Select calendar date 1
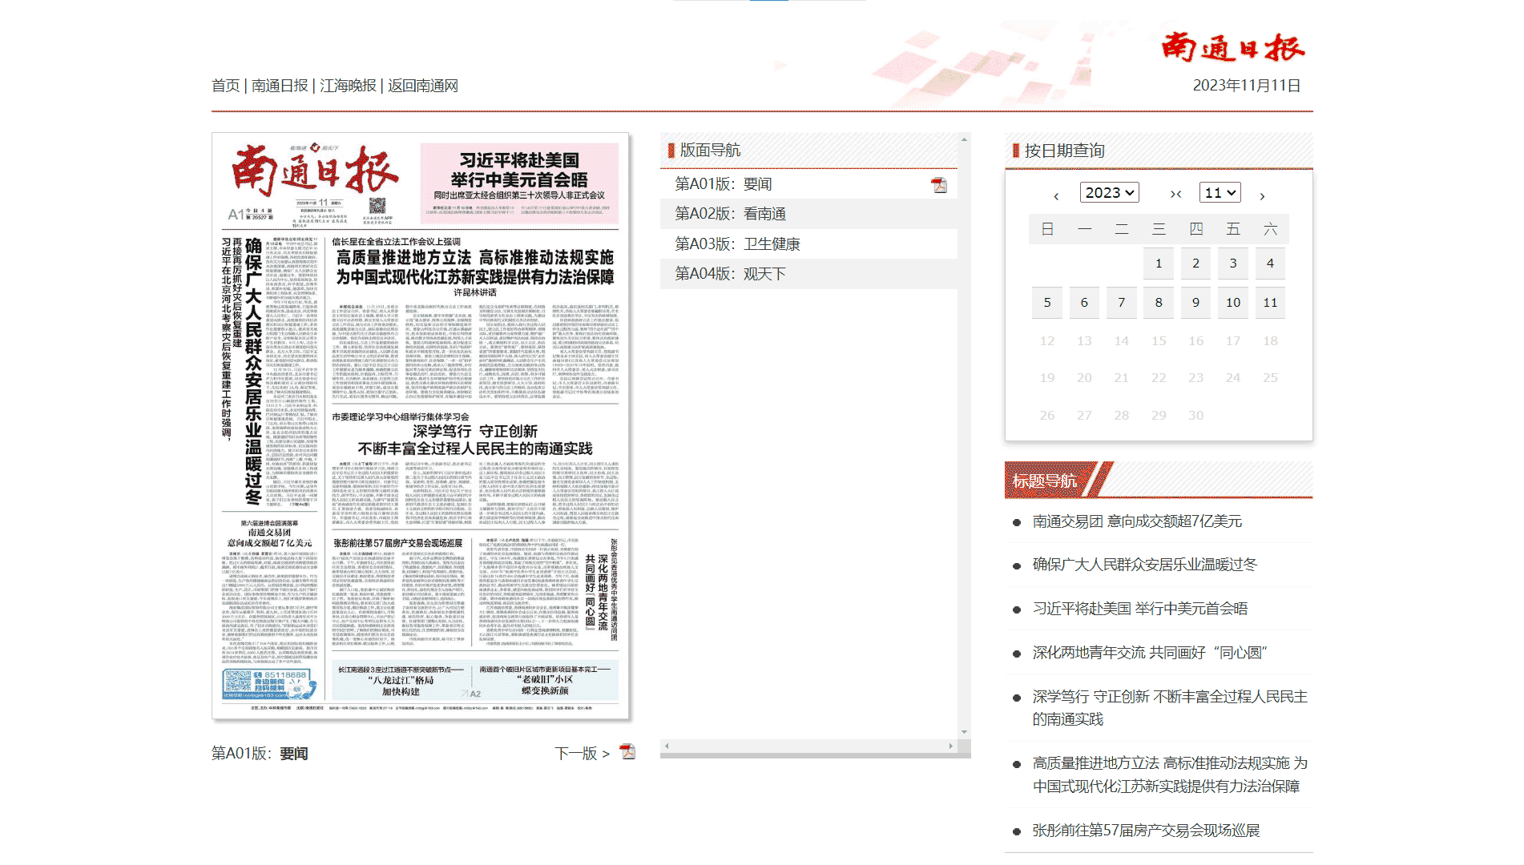The width and height of the screenshot is (1524, 865). pyautogui.click(x=1159, y=264)
